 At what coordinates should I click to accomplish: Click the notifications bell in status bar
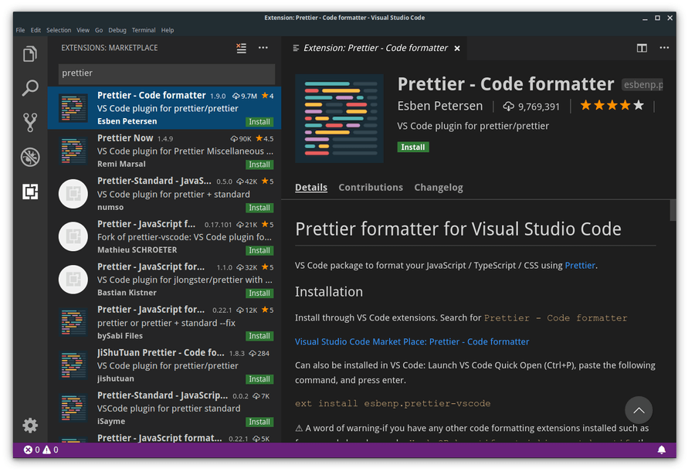[663, 450]
